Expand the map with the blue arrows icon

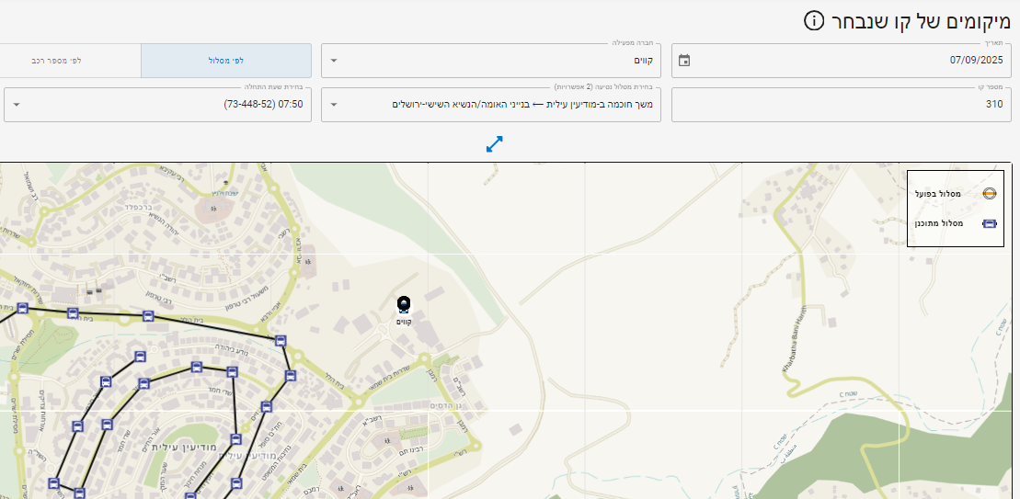click(x=495, y=143)
